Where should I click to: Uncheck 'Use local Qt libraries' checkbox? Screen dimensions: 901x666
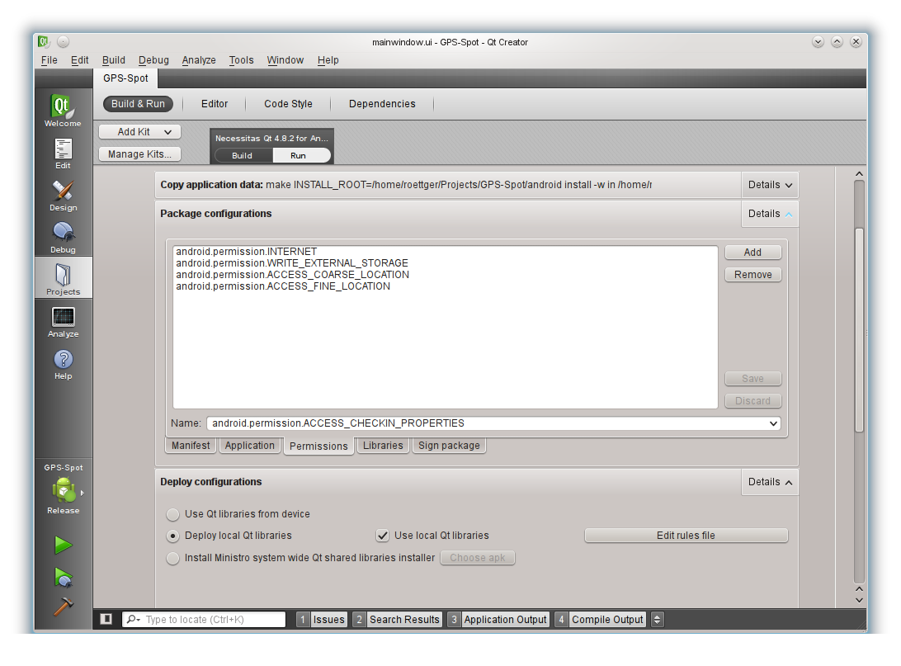(x=382, y=536)
